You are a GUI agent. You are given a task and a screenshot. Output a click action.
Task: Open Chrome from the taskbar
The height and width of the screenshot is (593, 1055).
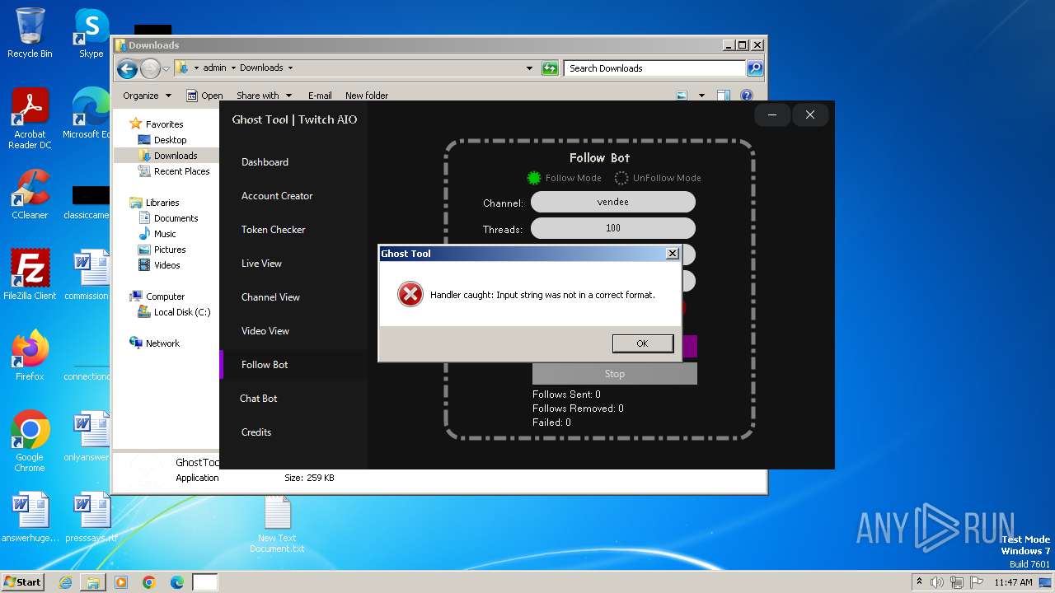click(149, 582)
